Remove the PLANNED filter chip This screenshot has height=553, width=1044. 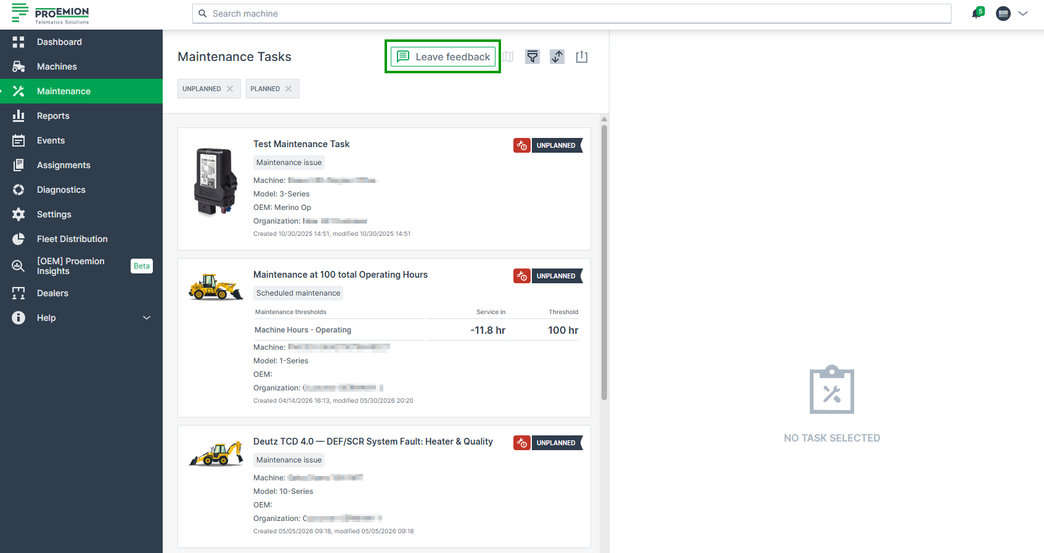coord(288,89)
